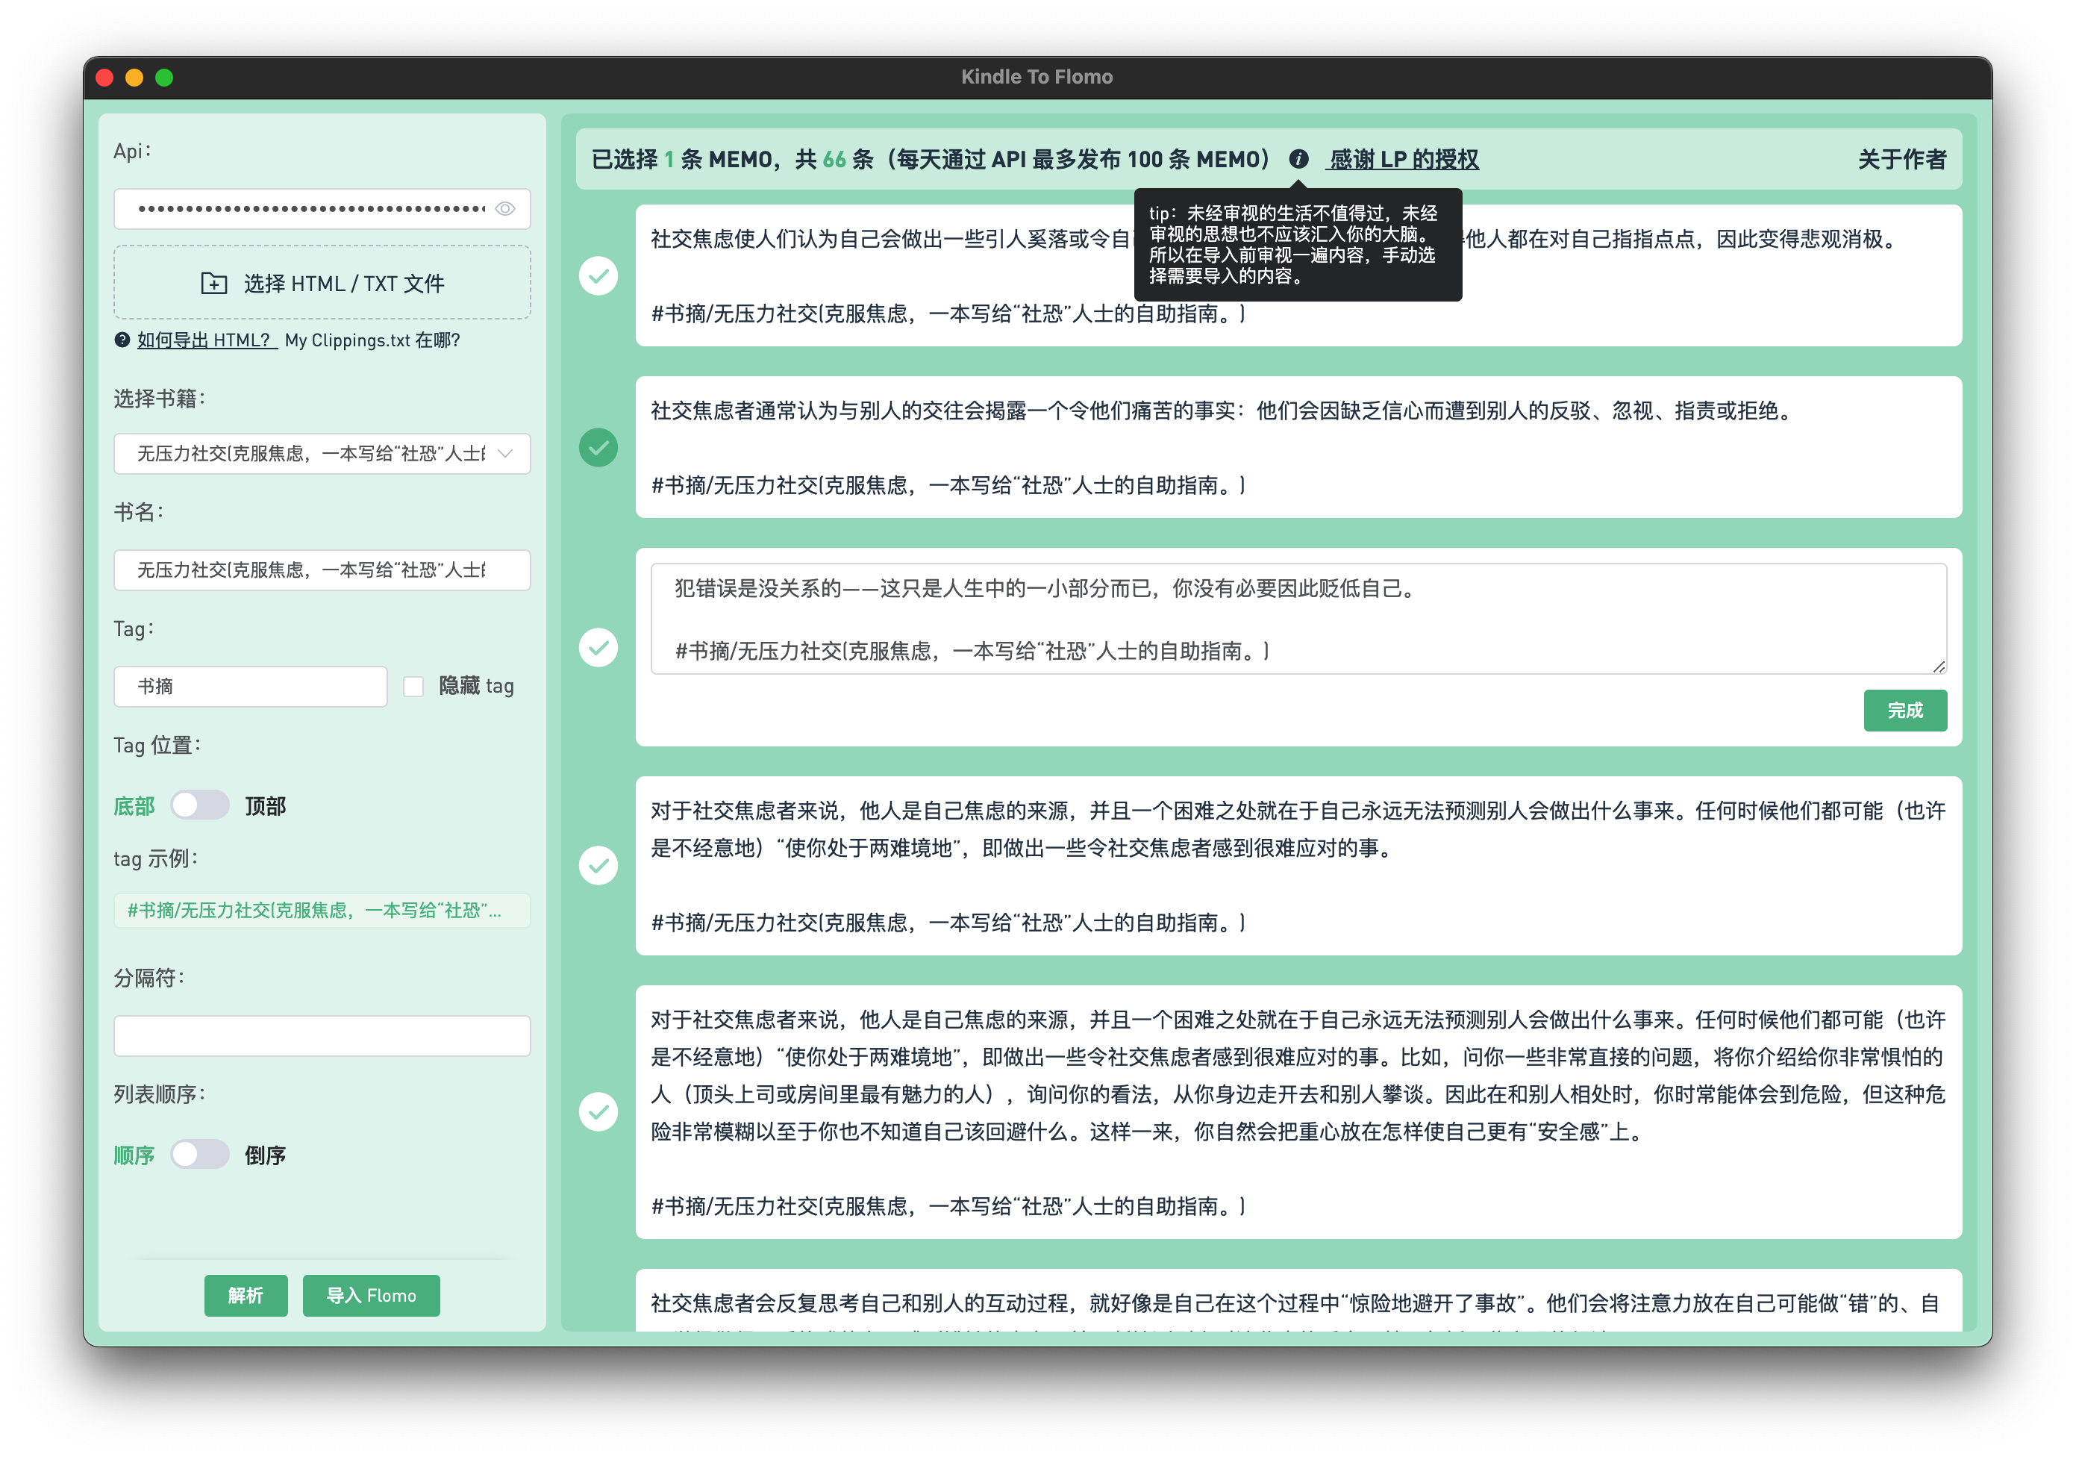Select the long memo mentioning 安全感
Screen dimensions: 2076x1457
tap(598, 1111)
